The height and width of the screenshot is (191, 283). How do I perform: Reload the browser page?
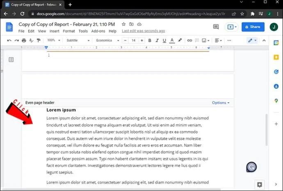[x=22, y=13]
